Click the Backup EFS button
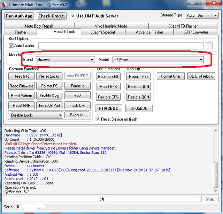Screen dimensions: 223x214 pos(108,76)
